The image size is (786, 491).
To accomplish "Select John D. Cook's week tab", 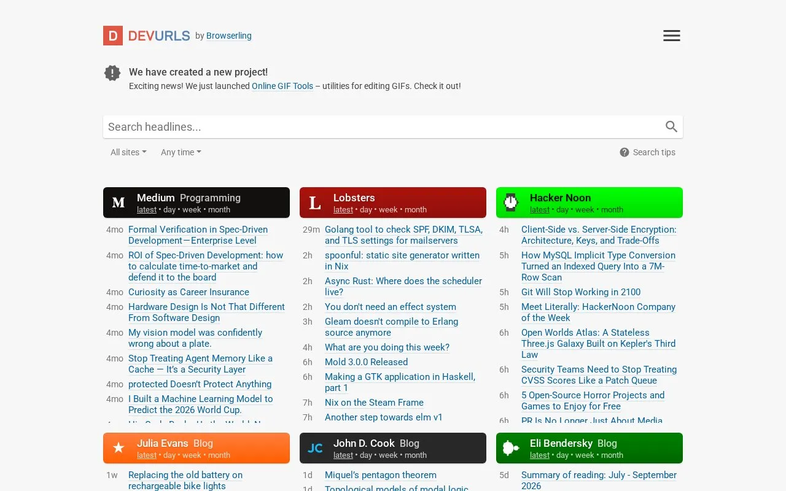I will point(388,455).
